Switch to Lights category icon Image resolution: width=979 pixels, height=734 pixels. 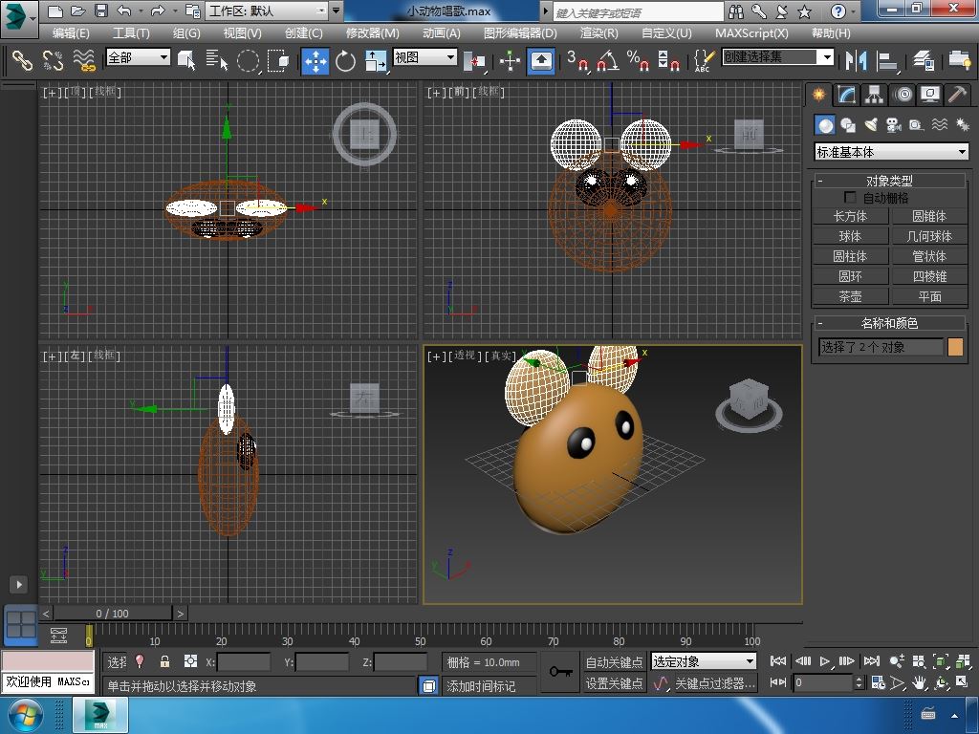(x=871, y=125)
